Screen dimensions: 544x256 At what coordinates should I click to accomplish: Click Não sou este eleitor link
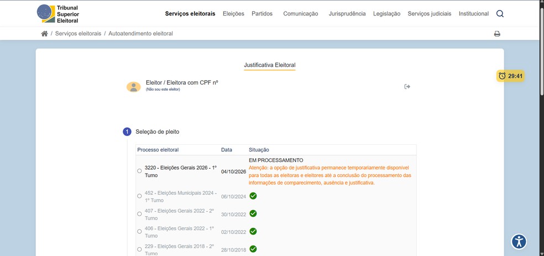pos(163,90)
